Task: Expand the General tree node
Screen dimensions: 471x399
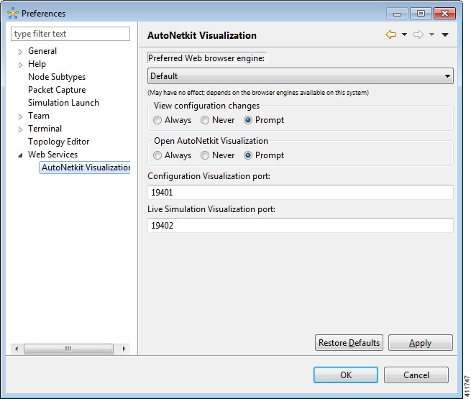Action: click(21, 52)
